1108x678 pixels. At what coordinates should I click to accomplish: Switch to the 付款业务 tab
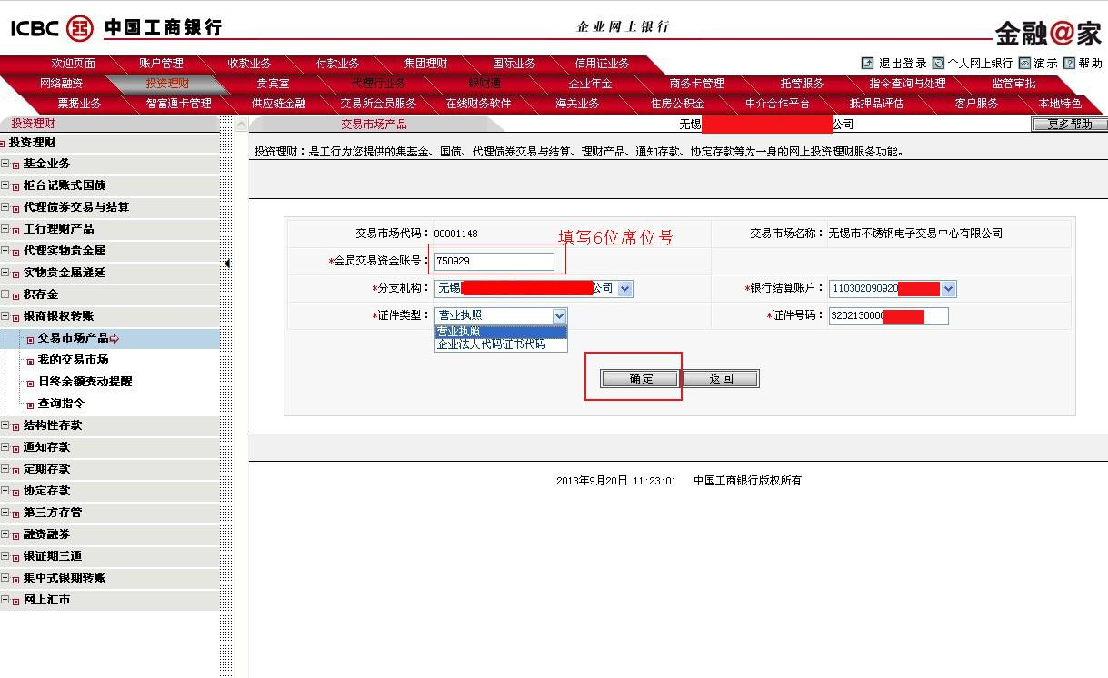pos(338,64)
